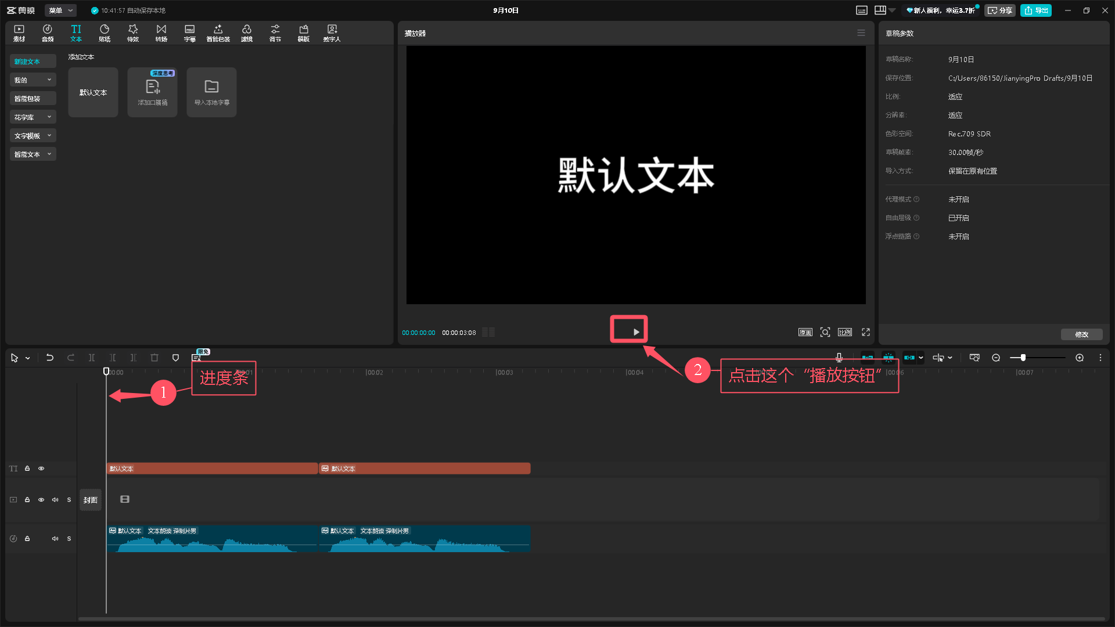The width and height of the screenshot is (1115, 627).
Task: Click the player hamburger menu icon
Action: [x=861, y=33]
